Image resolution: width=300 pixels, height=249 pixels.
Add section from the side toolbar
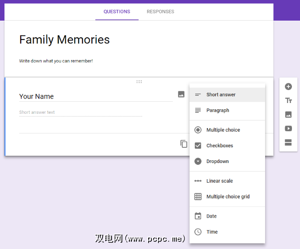coord(288,142)
